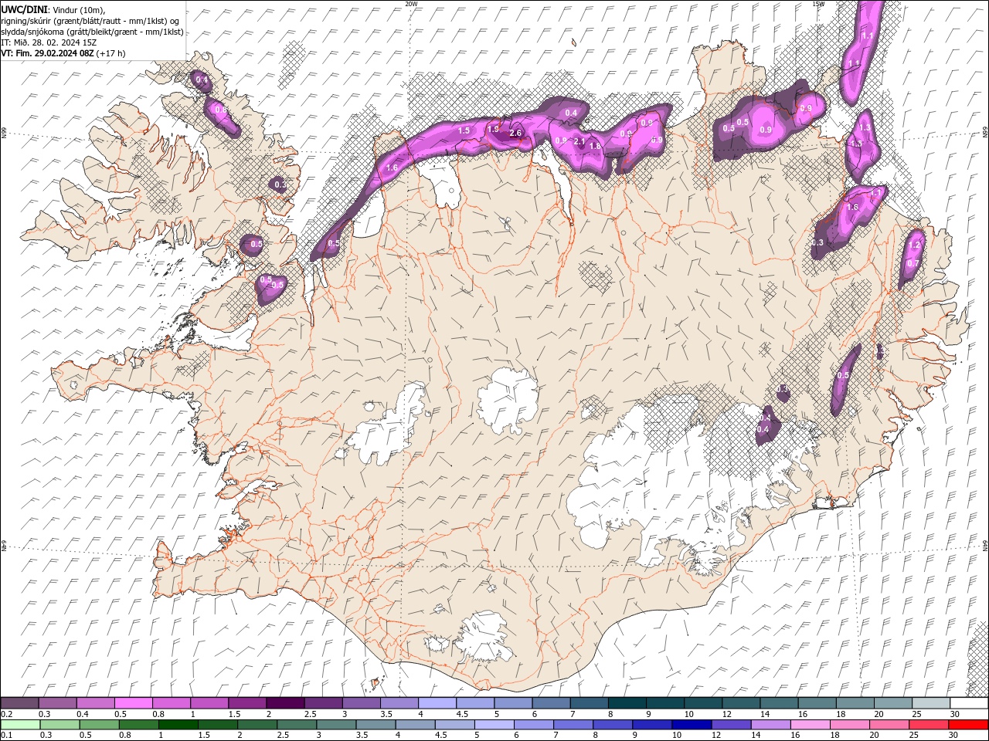Click the 30 label in the lower legend row
The height and width of the screenshot is (741, 989).
[x=952, y=736]
